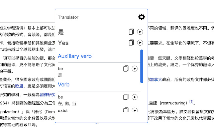214x133 pixels.
Task: Click the translated word 'Yes'
Action: pyautogui.click(x=63, y=43)
